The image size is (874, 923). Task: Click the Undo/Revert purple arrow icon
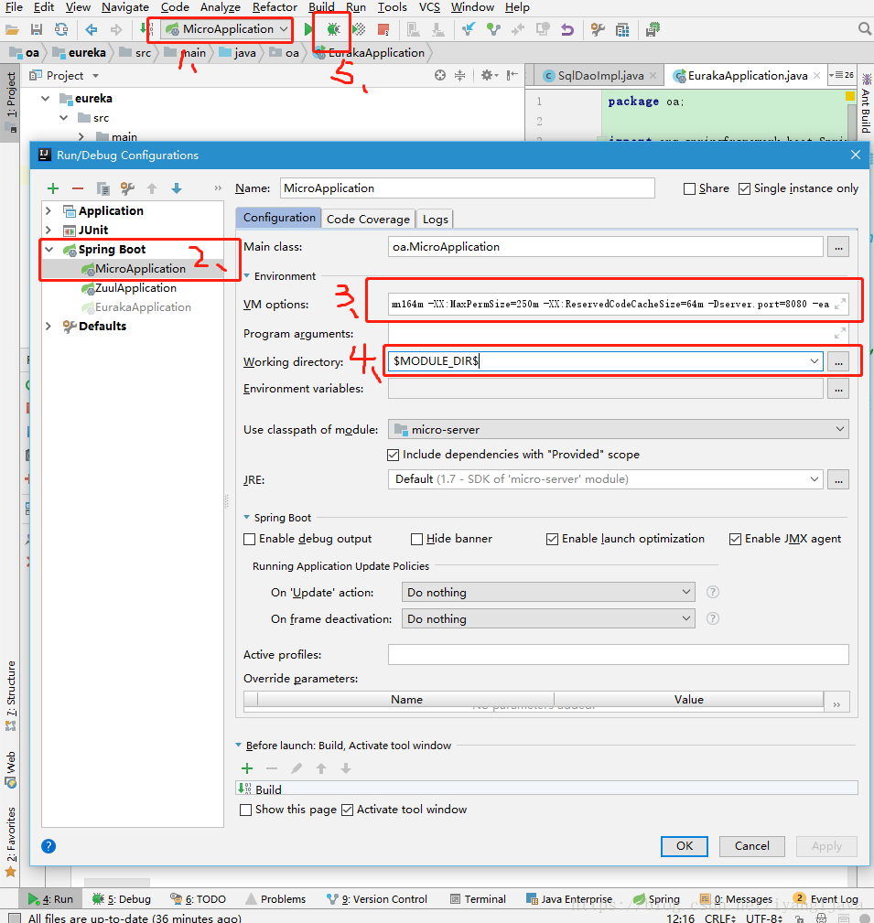tap(567, 29)
